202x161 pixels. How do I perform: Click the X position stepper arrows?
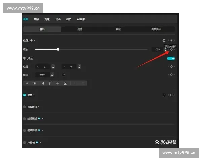pyautogui.click(x=53, y=67)
